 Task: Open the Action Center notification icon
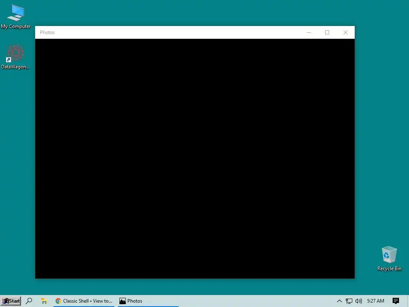coord(396,301)
